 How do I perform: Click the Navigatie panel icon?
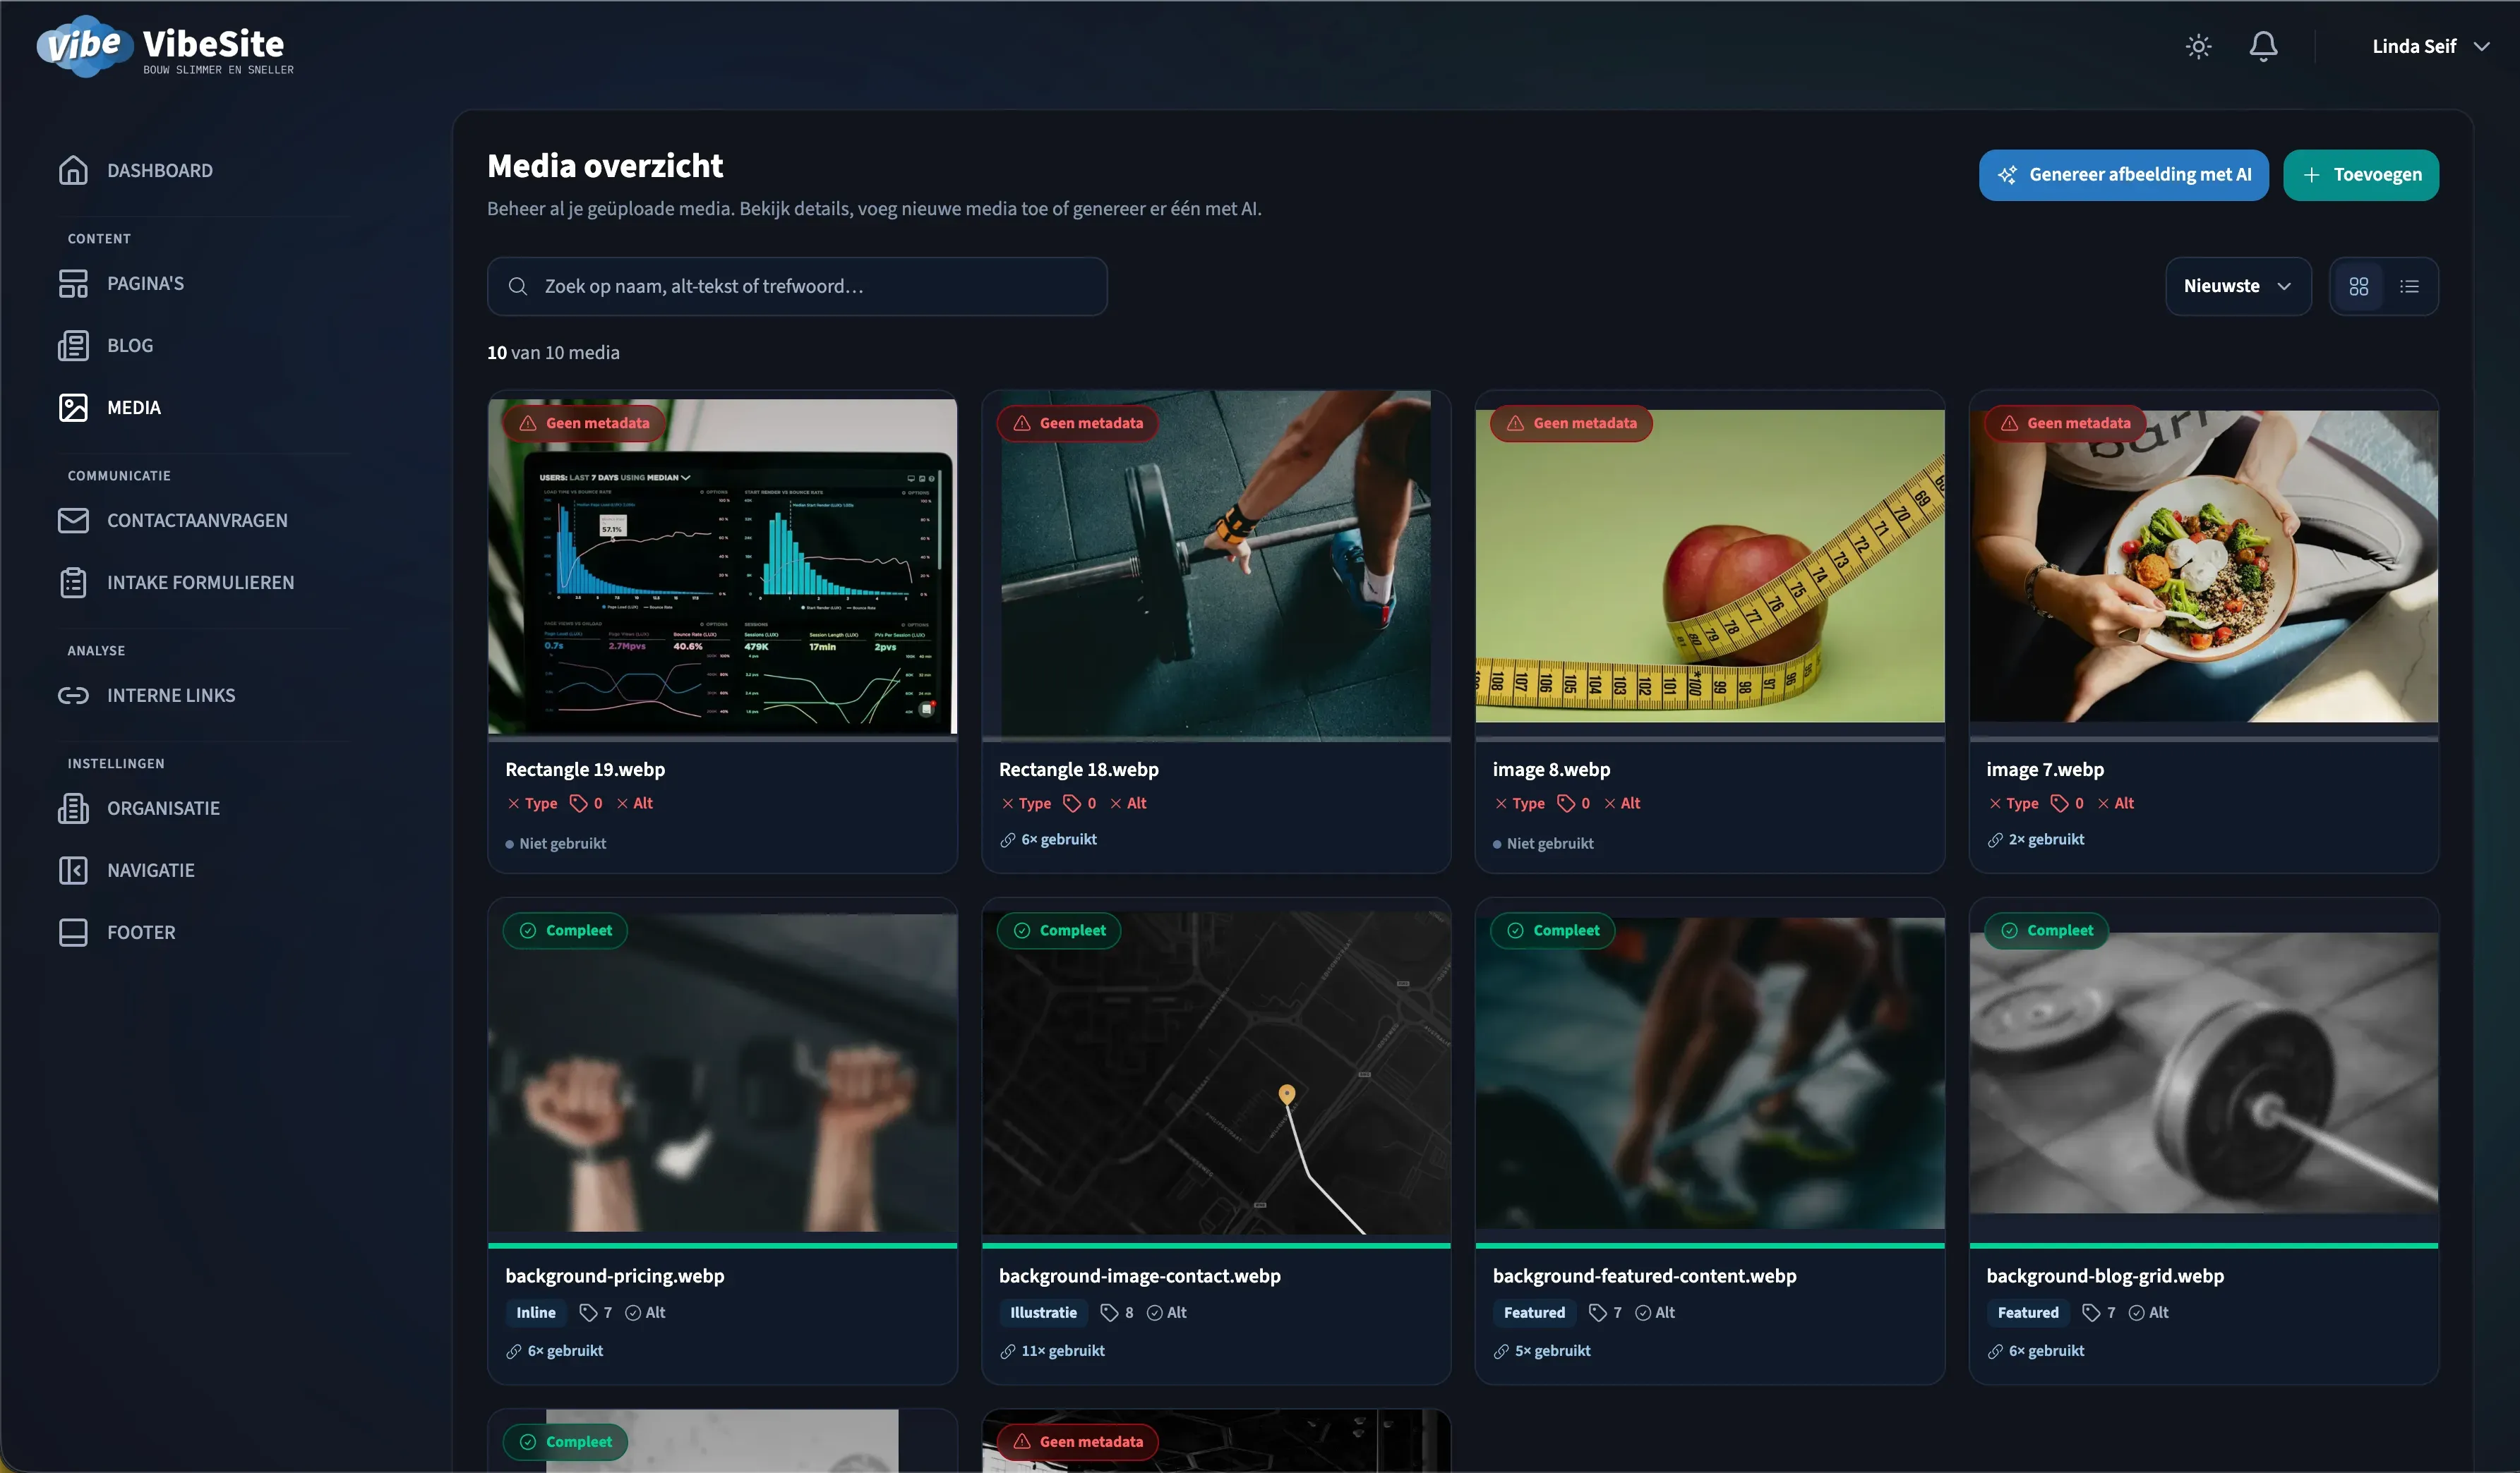(73, 869)
